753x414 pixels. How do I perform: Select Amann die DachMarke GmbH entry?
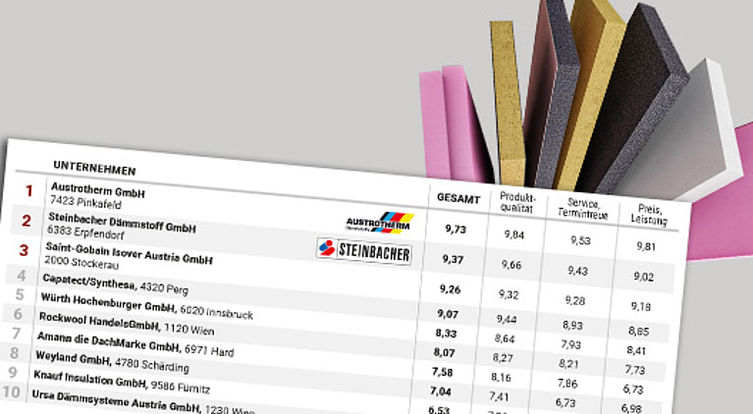coord(134,343)
